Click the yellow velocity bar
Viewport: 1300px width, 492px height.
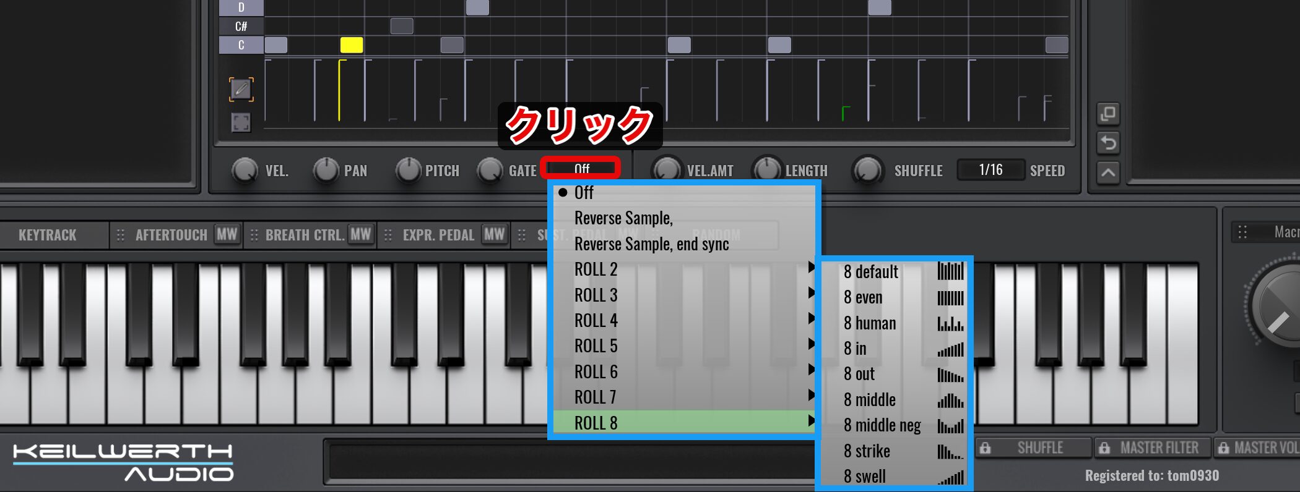click(340, 90)
